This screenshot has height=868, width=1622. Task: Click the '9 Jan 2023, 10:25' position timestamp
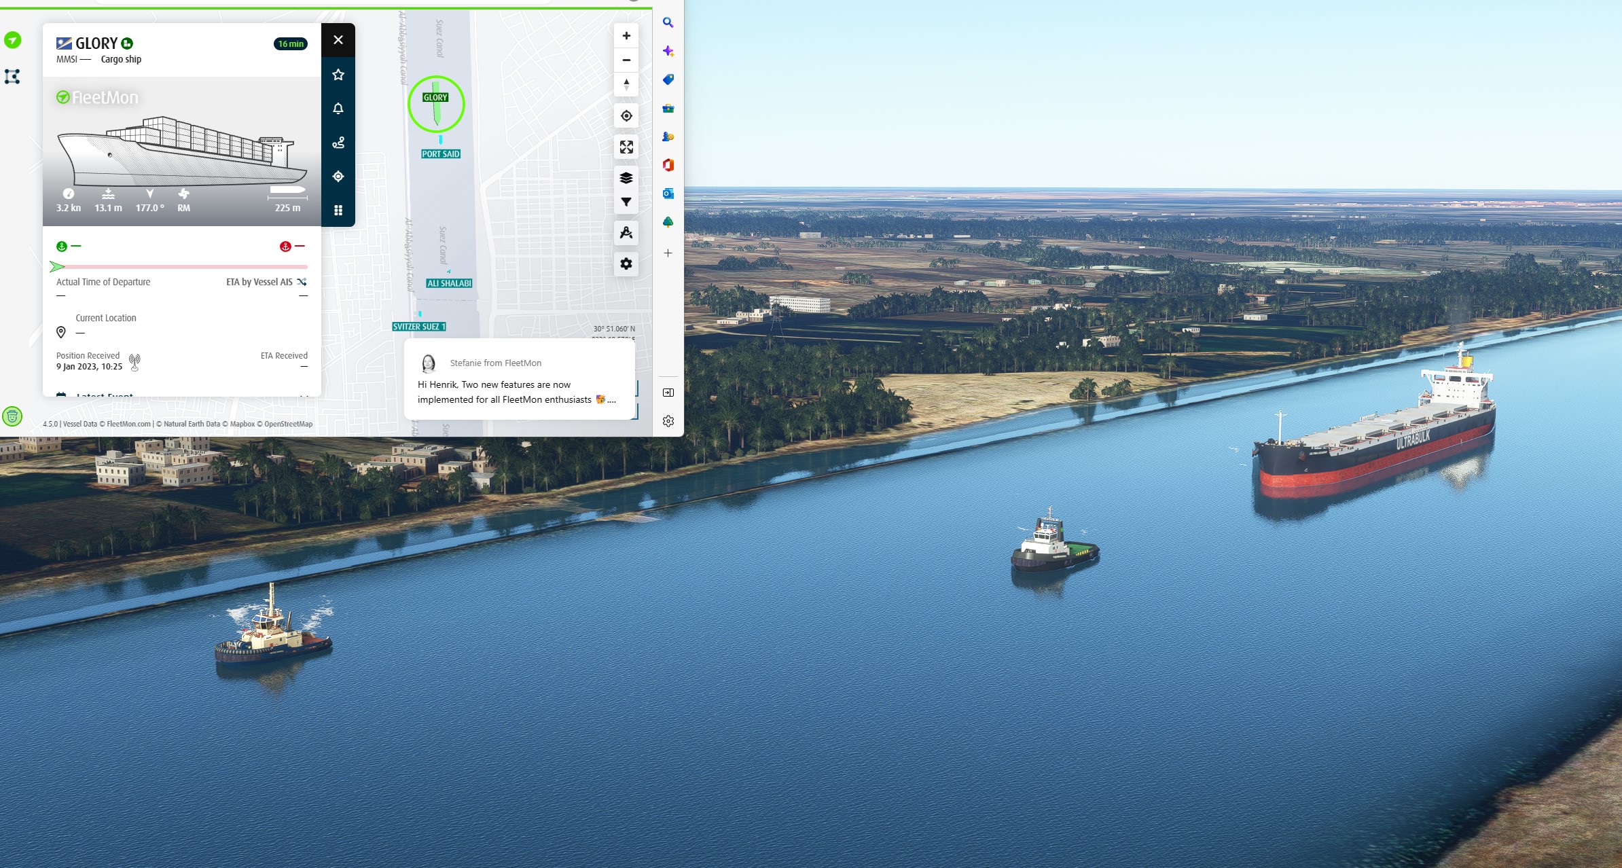click(x=90, y=367)
